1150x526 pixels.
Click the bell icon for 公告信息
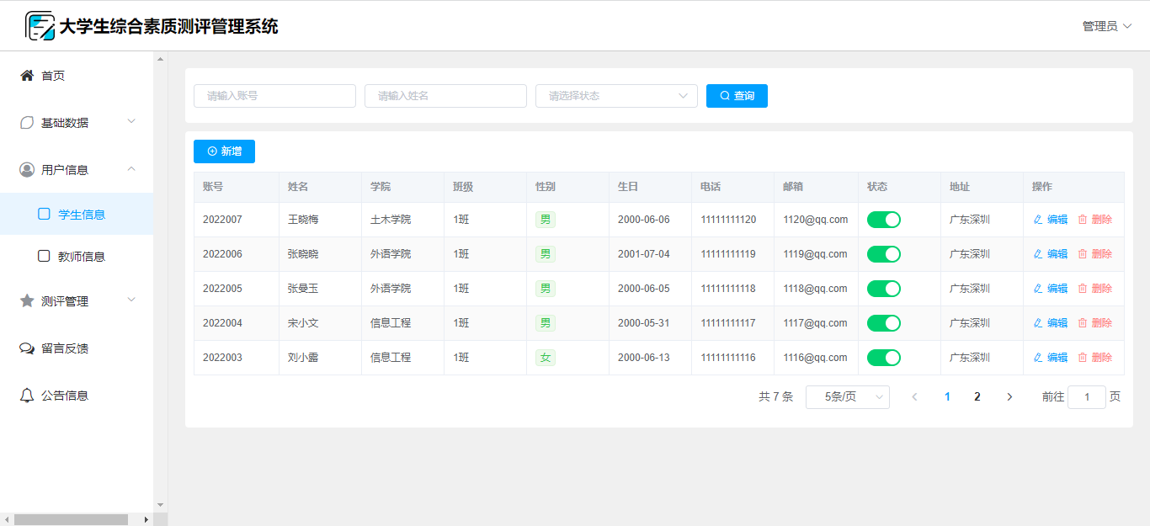(x=27, y=396)
